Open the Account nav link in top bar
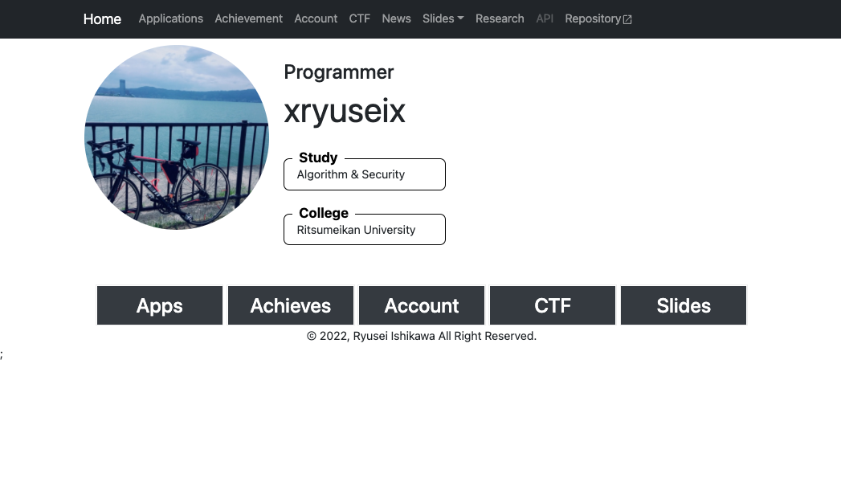The height and width of the screenshot is (491, 841). click(316, 18)
